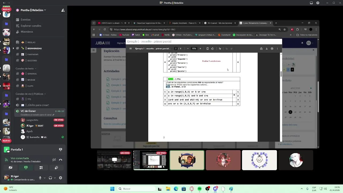Screen dimensions: 343x193
Task: Disconnect from voice channel with hang-up icon
Action: click(x=61, y=160)
